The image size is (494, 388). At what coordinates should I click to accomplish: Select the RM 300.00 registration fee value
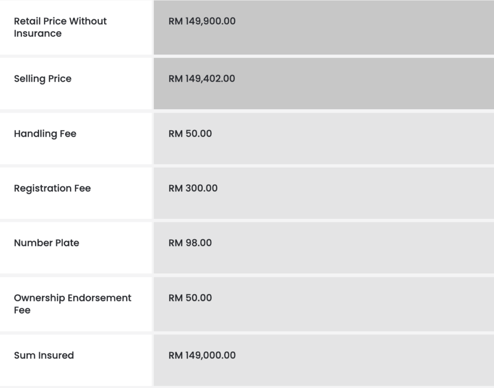[193, 188]
